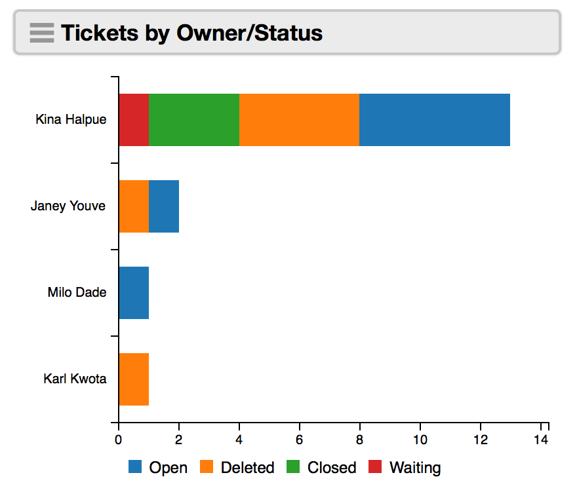This screenshot has height=494, width=577.
Task: Toggle the Waiting series legend label
Action: click(415, 468)
